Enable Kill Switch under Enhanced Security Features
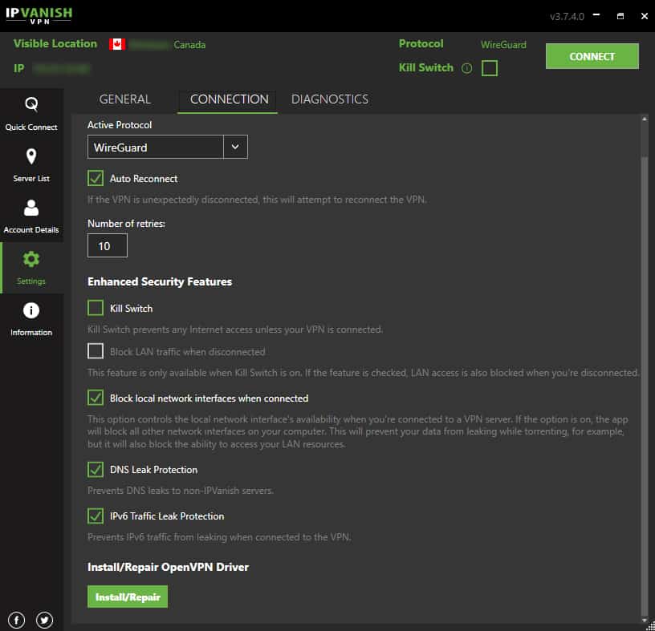Screen dimensions: 655x631 tap(96, 308)
